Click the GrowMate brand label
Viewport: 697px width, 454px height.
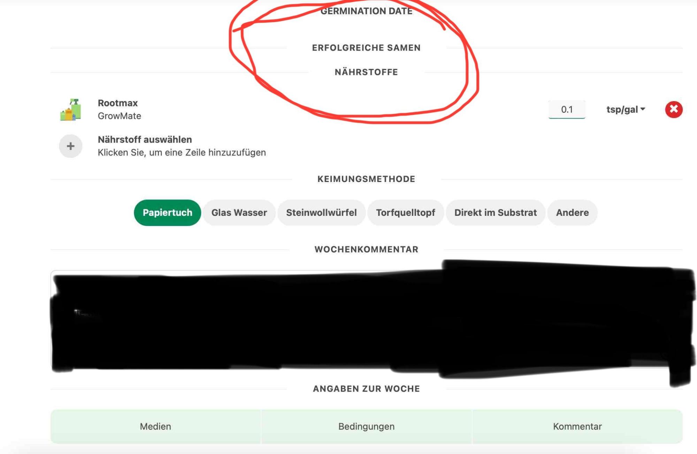(120, 116)
